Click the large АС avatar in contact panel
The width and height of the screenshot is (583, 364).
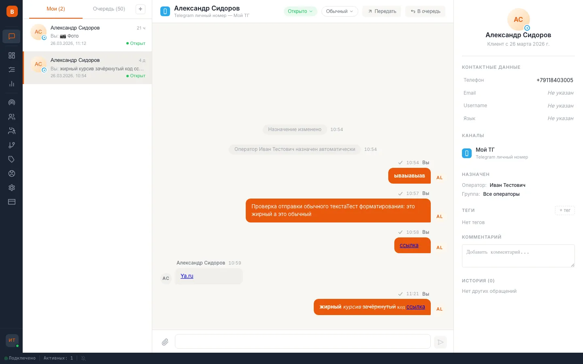pyautogui.click(x=518, y=19)
